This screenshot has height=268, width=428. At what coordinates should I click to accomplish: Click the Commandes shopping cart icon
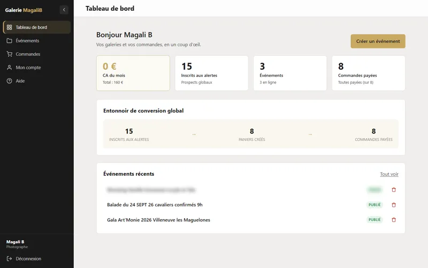point(9,54)
